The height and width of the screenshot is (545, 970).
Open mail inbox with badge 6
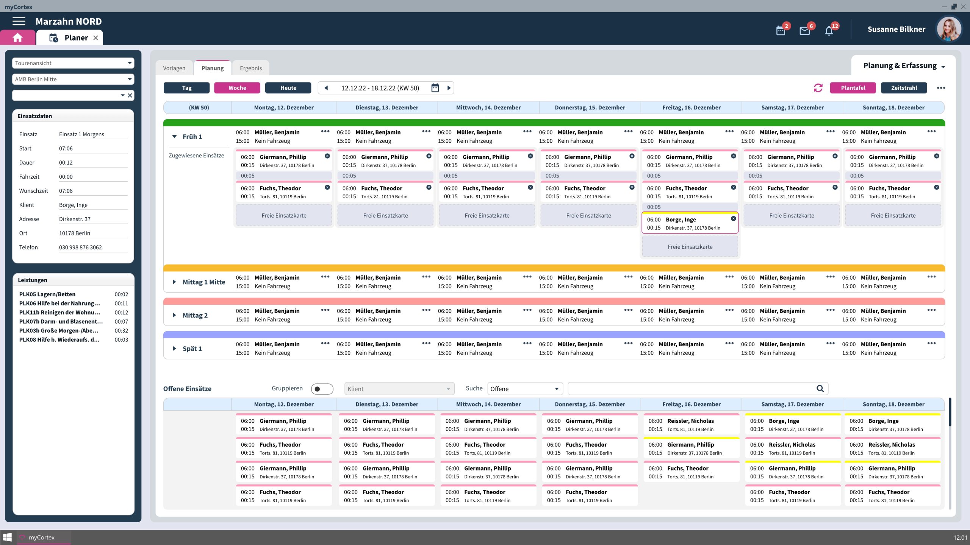(x=804, y=30)
